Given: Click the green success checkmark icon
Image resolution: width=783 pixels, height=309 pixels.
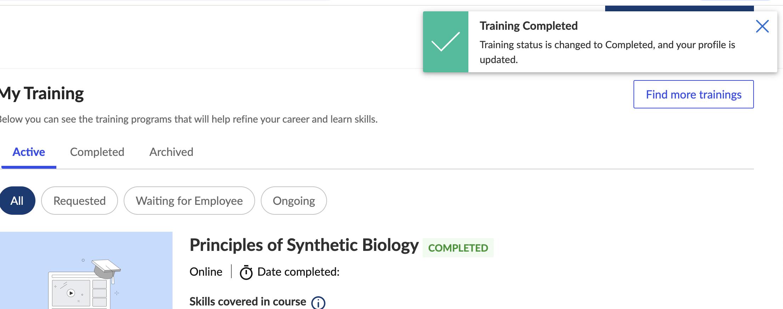Looking at the screenshot, I should [445, 42].
